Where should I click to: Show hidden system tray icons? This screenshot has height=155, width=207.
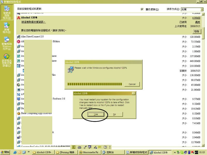click(175, 152)
